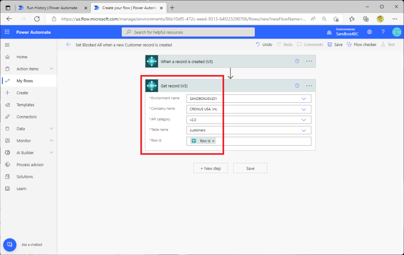Image resolution: width=404 pixels, height=255 pixels.
Task: Click the browser zoom magnifier icon
Action: 324,19
